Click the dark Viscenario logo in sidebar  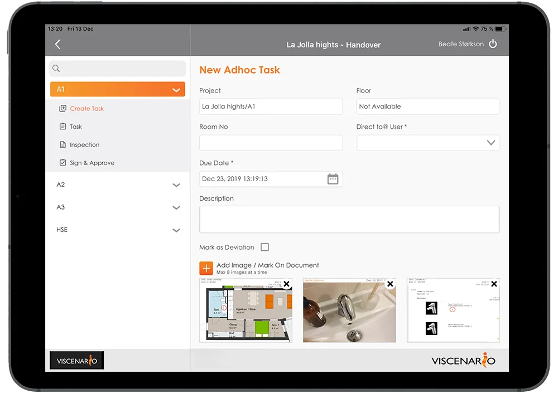(77, 360)
